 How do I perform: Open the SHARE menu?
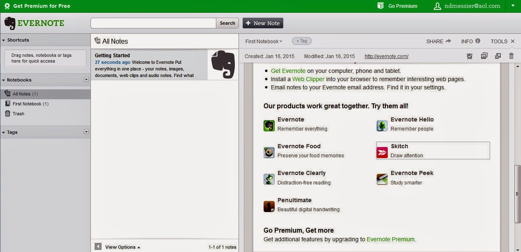coord(439,41)
